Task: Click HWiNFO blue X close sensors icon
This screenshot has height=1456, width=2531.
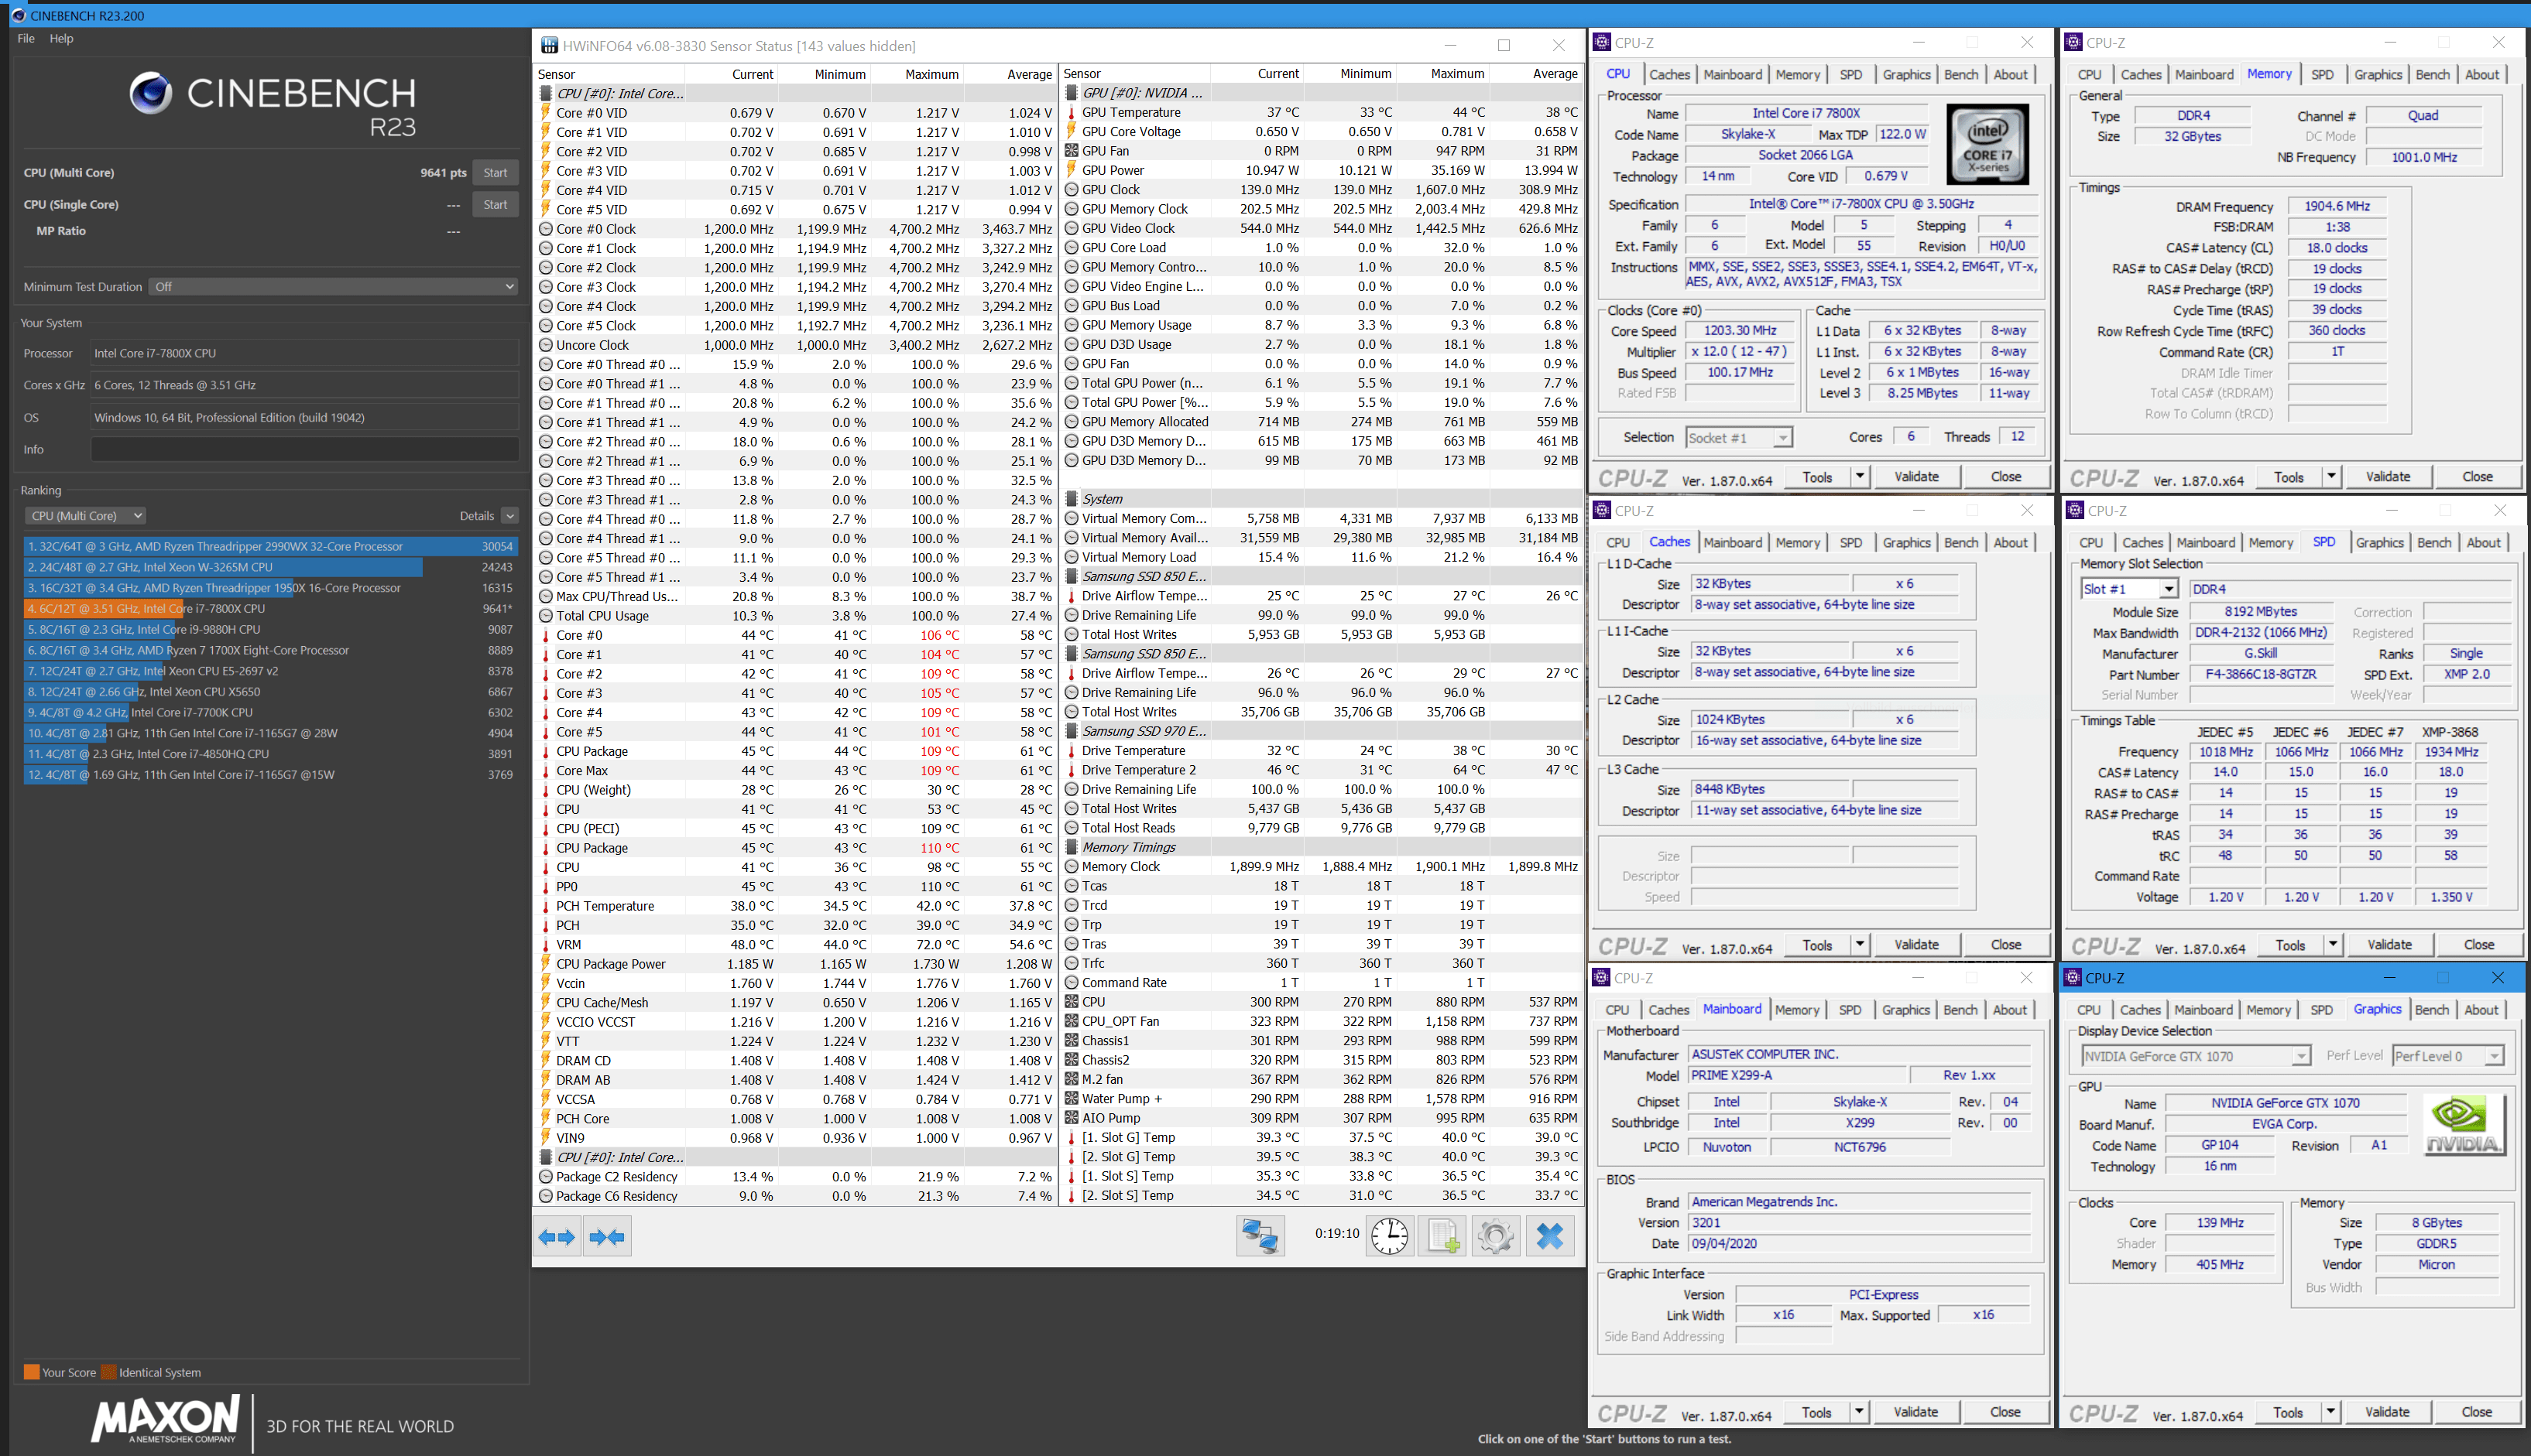Action: tap(1549, 1236)
